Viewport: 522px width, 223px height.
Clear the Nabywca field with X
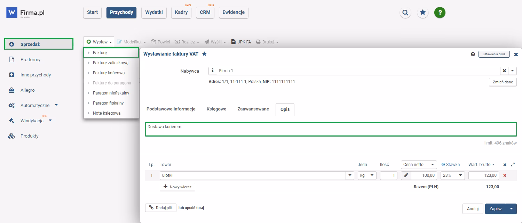(x=504, y=71)
